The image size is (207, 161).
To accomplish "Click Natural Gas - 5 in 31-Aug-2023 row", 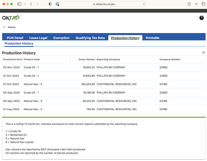I will pyautogui.click(x=33, y=109).
